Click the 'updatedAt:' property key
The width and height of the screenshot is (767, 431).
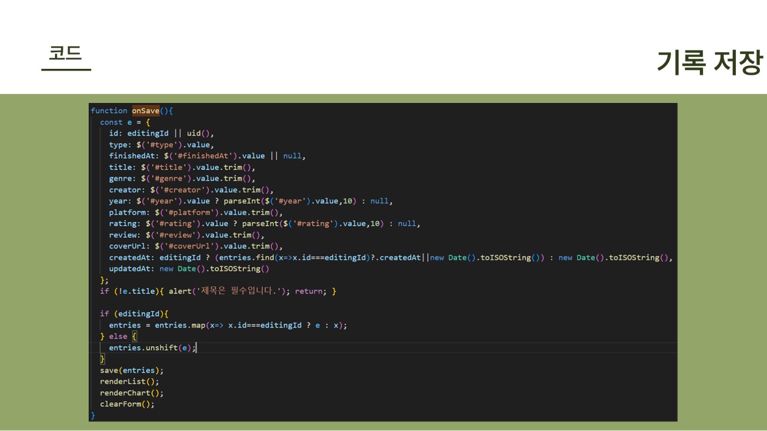(132, 269)
